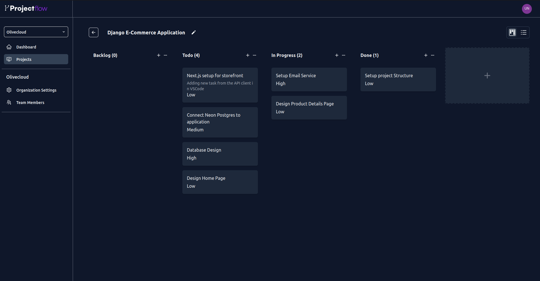
Task: Switch to kanban board view
Action: (512, 32)
